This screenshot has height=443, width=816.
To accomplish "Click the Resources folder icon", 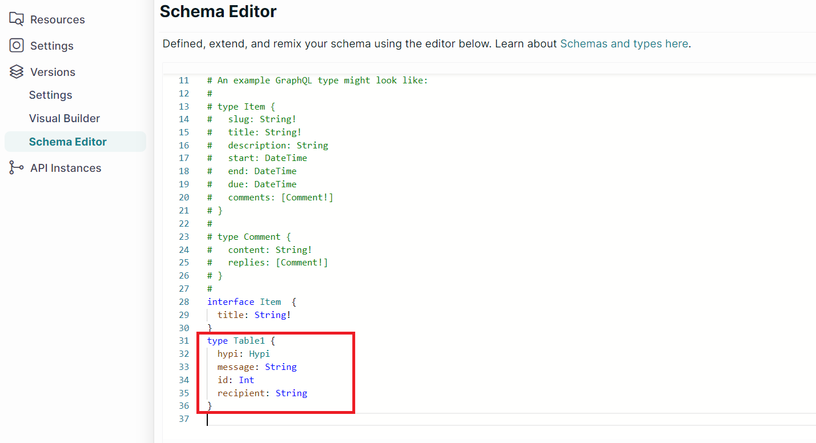I will tap(17, 19).
